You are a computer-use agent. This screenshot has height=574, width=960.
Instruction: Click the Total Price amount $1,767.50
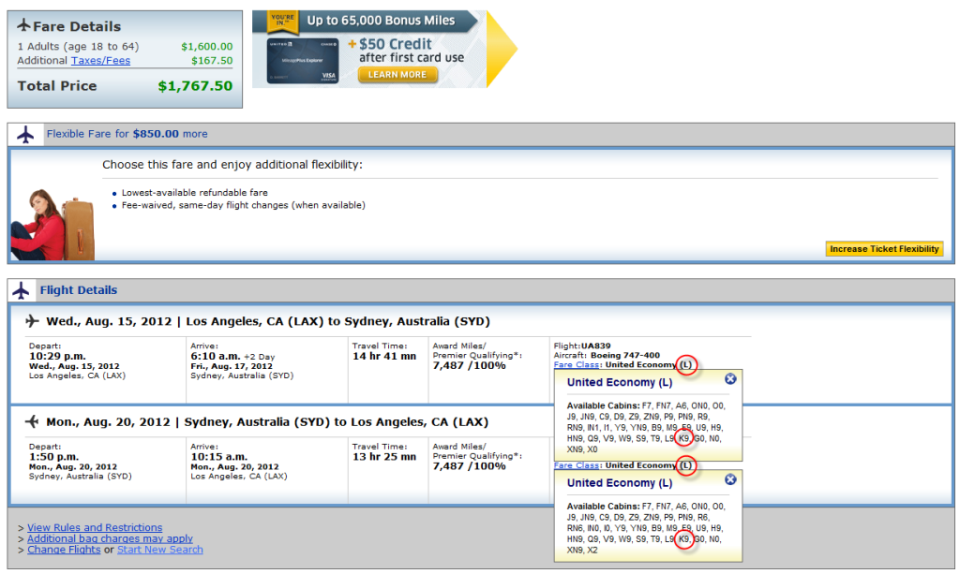click(195, 86)
